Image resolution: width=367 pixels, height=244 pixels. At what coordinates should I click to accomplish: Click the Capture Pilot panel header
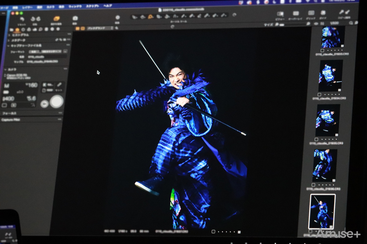[32, 120]
